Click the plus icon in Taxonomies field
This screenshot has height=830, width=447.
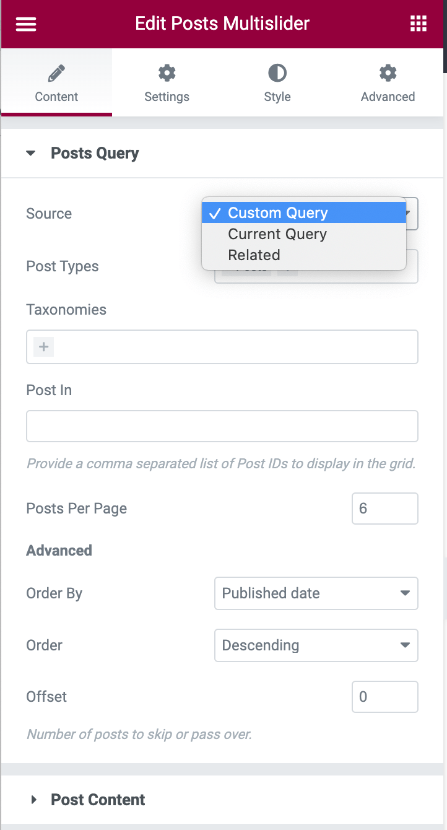click(43, 346)
